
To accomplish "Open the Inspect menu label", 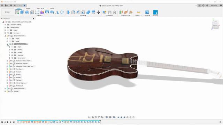I will [138, 16].
